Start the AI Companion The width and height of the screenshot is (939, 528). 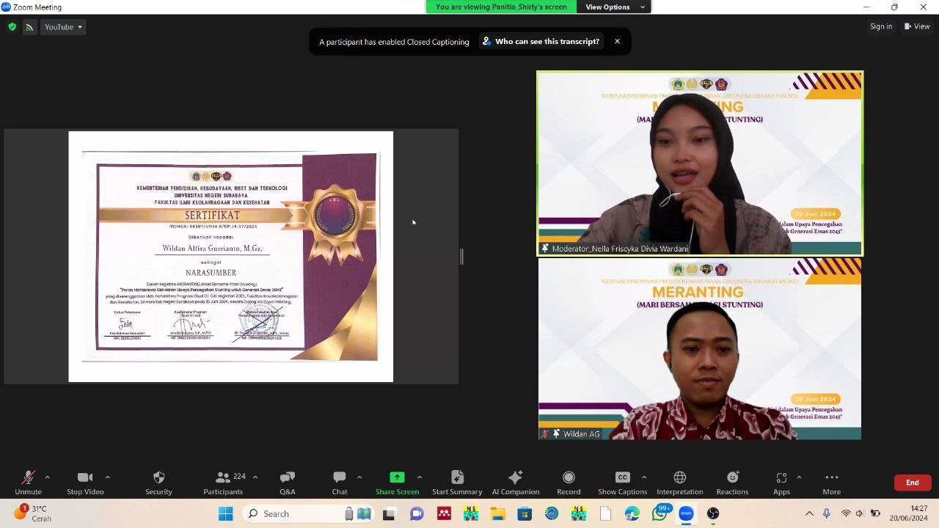click(x=515, y=482)
